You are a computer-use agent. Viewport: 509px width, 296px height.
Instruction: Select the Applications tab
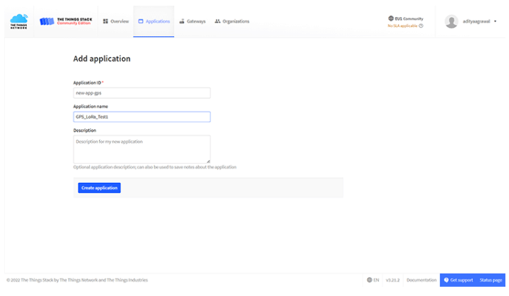point(154,21)
